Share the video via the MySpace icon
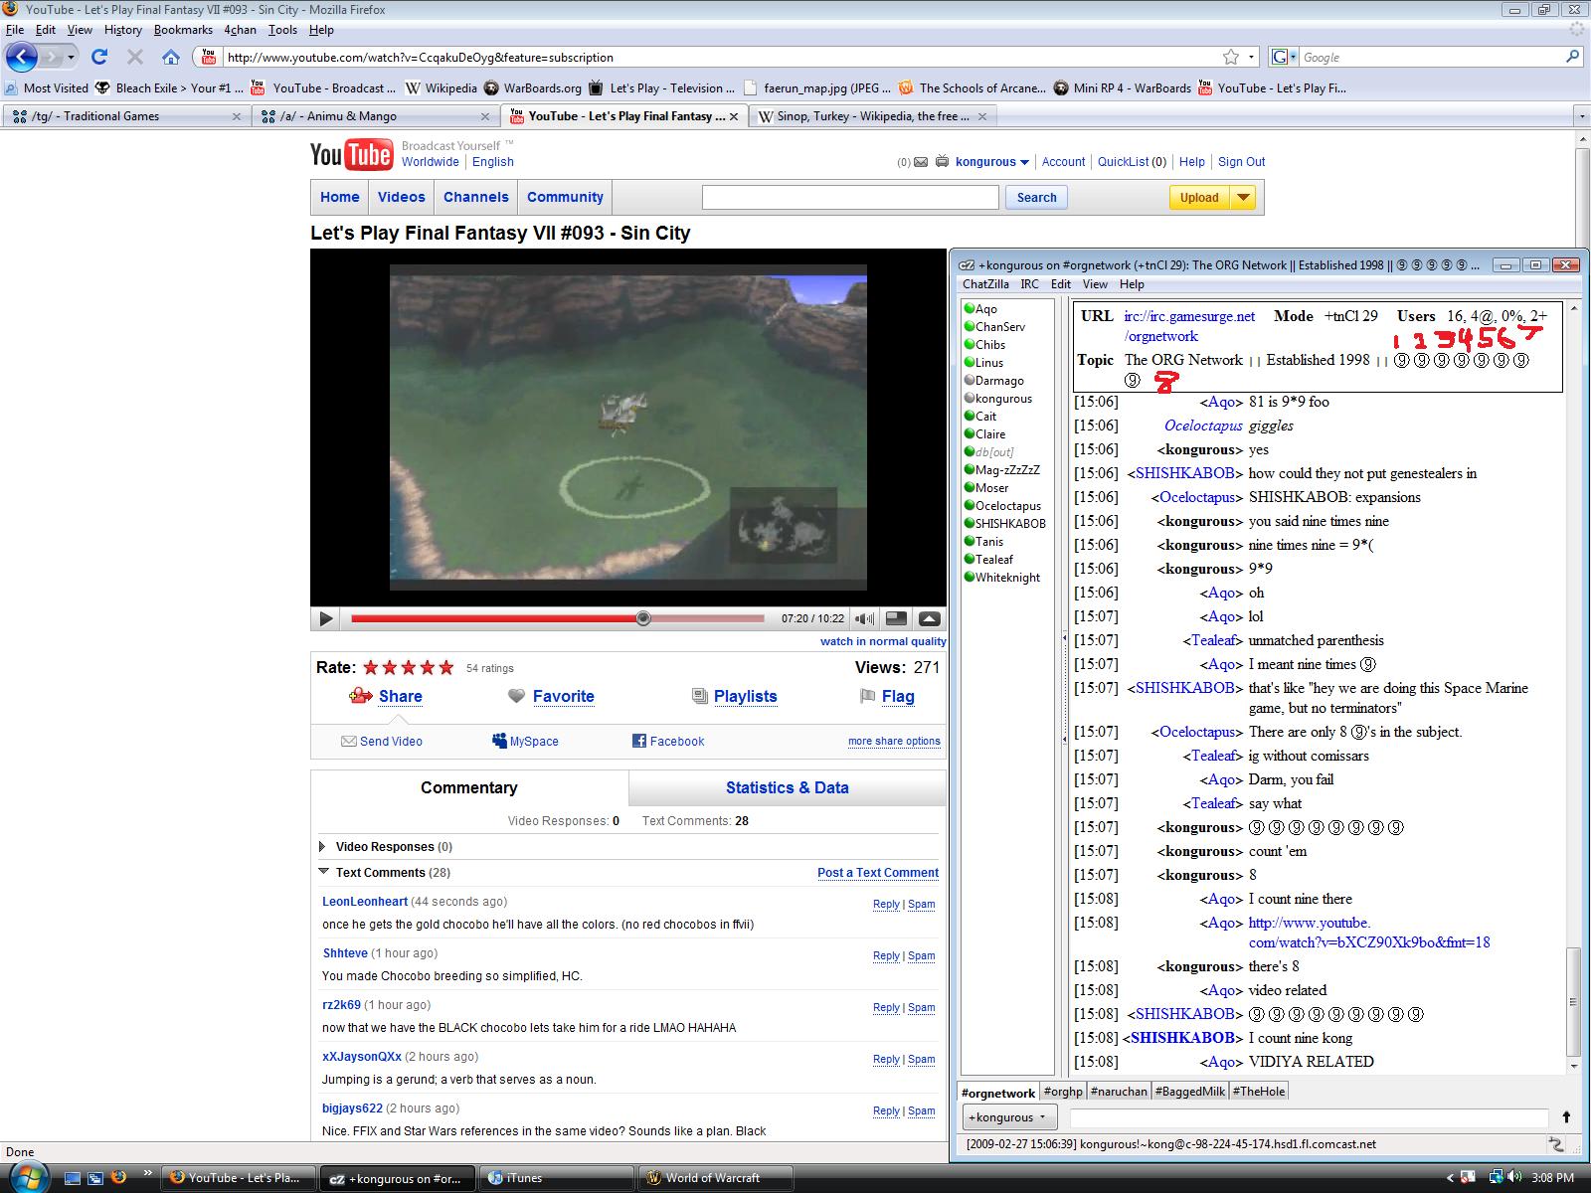The width and height of the screenshot is (1591, 1193). 499,741
